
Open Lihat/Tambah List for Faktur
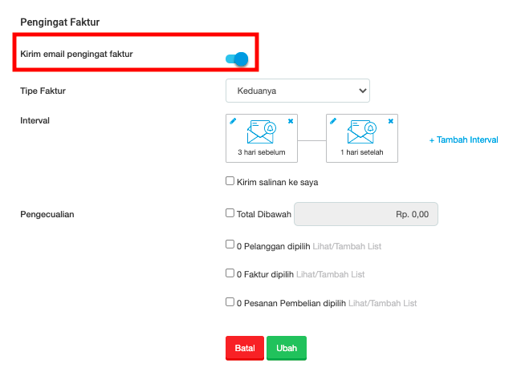click(331, 274)
